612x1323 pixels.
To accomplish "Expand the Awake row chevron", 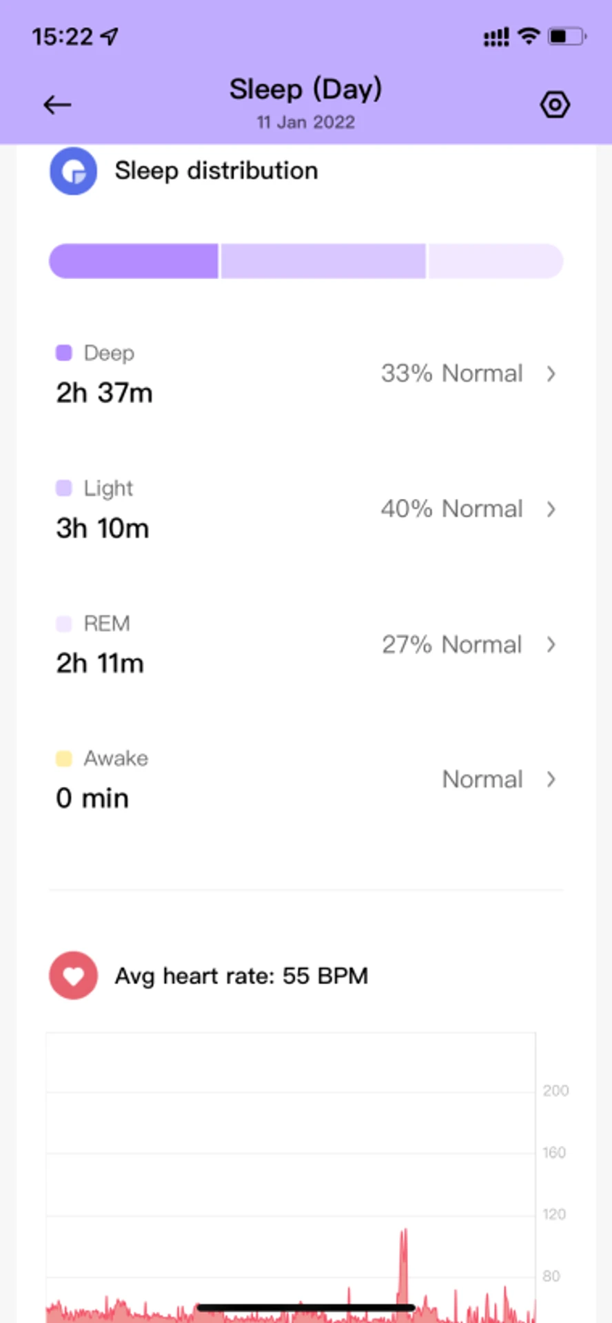I will 551,779.
